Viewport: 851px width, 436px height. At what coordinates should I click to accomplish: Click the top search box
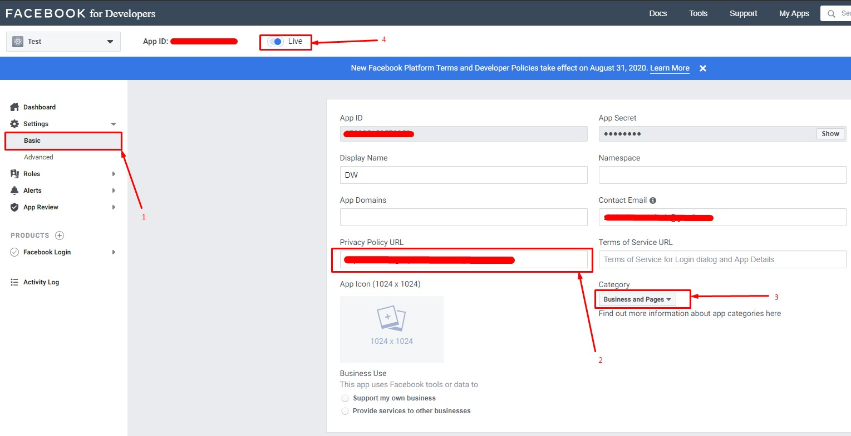coord(836,14)
